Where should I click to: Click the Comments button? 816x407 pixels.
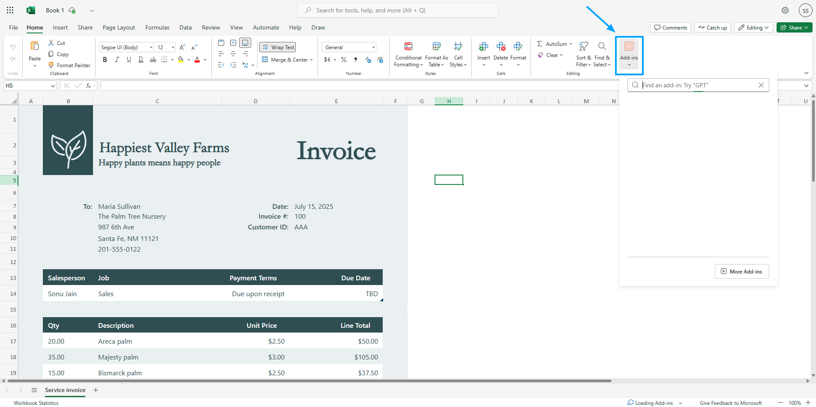point(670,27)
